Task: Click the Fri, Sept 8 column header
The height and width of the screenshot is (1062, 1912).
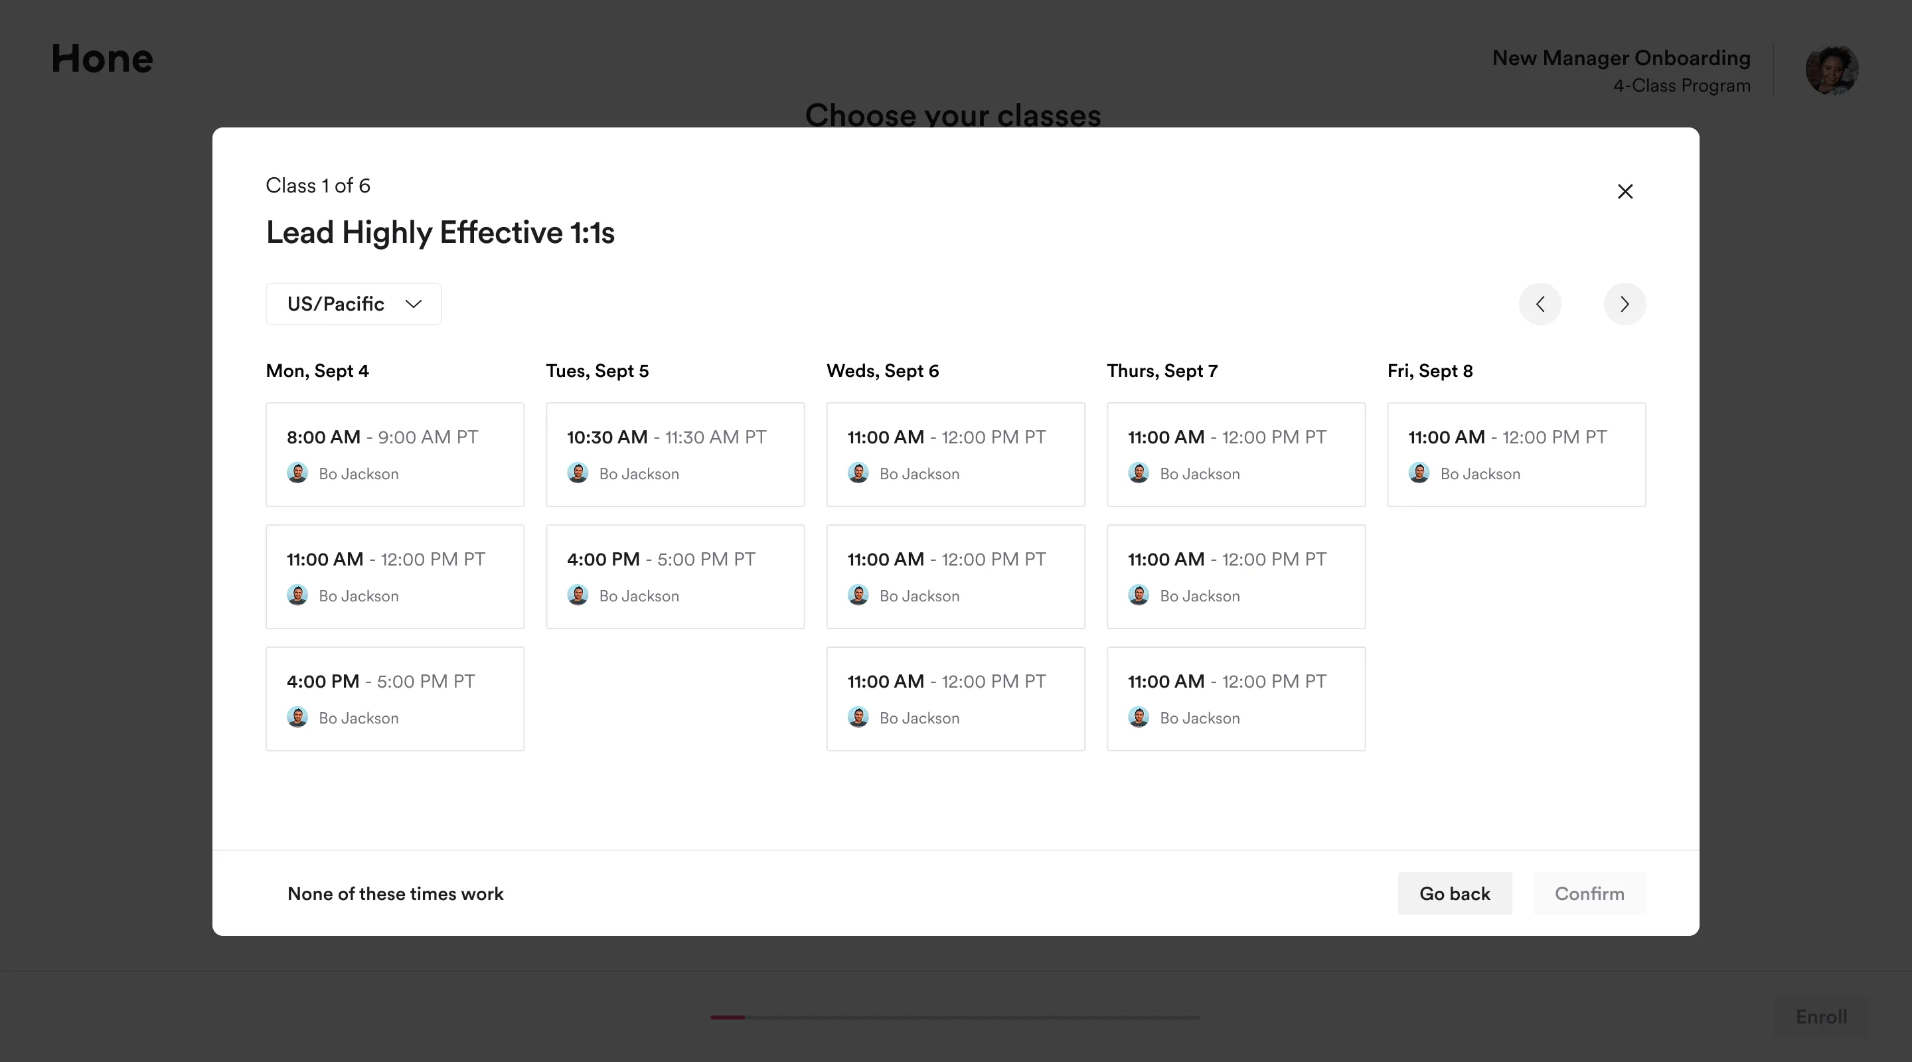Action: tap(1430, 371)
